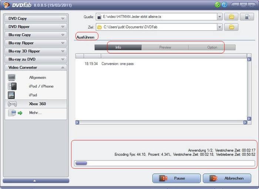
Task: Click the log scroll-down arrow
Action: (249, 119)
